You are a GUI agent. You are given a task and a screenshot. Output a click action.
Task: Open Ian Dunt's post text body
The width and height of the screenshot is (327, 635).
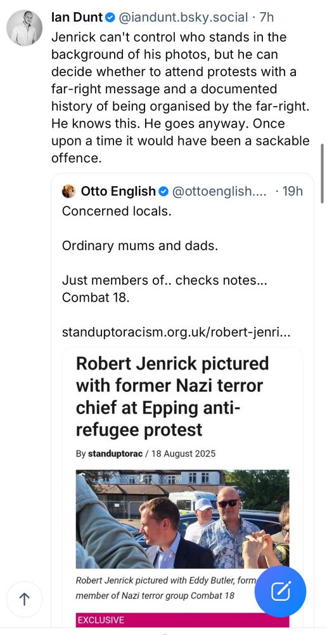pos(180,98)
